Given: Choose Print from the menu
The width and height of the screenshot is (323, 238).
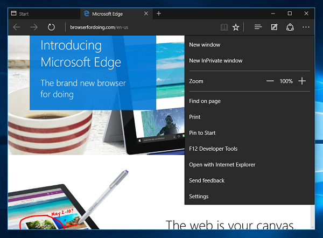Looking at the screenshot, I should (249, 117).
